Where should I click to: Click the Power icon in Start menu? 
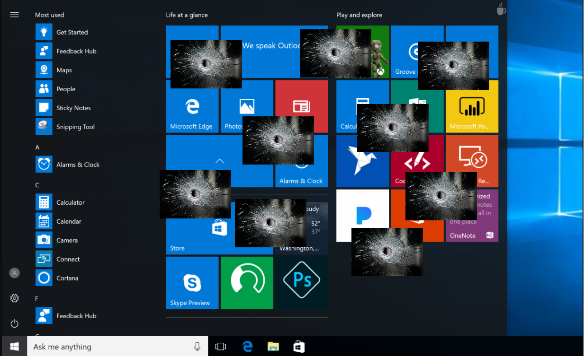coord(15,323)
